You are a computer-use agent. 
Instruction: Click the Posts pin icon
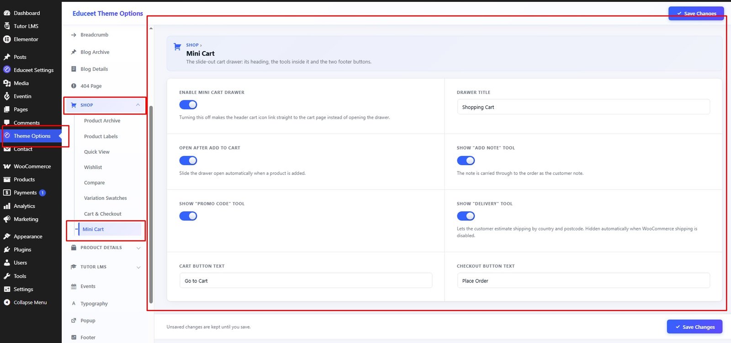(7, 57)
